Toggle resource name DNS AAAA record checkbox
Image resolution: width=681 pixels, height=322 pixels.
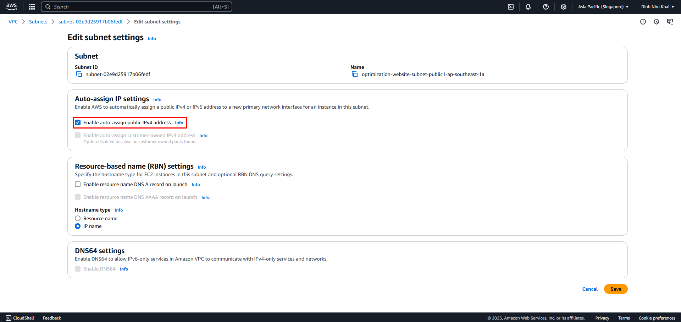pyautogui.click(x=78, y=197)
